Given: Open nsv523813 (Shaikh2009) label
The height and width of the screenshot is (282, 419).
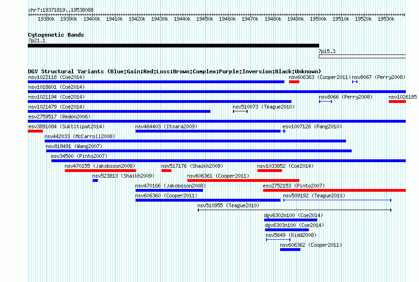Looking at the screenshot, I should (123, 176).
